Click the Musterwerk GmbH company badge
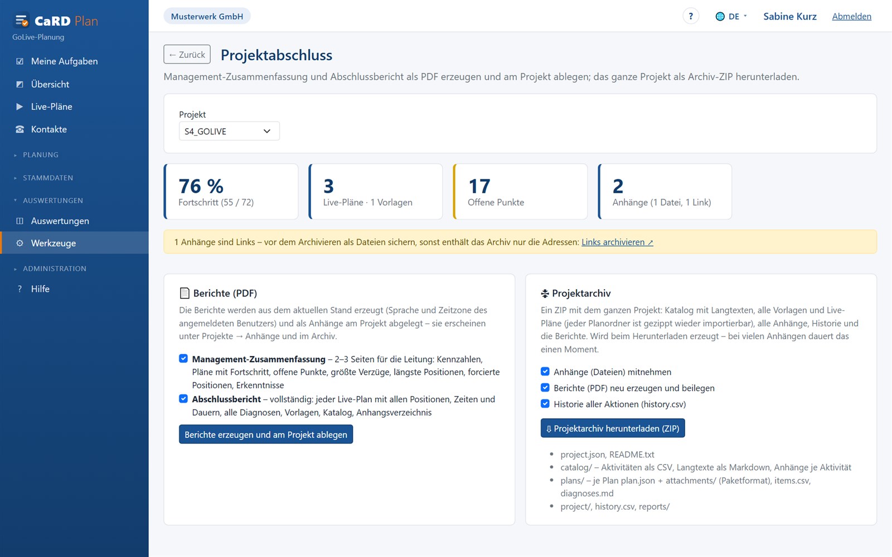892x557 pixels. pyautogui.click(x=207, y=16)
